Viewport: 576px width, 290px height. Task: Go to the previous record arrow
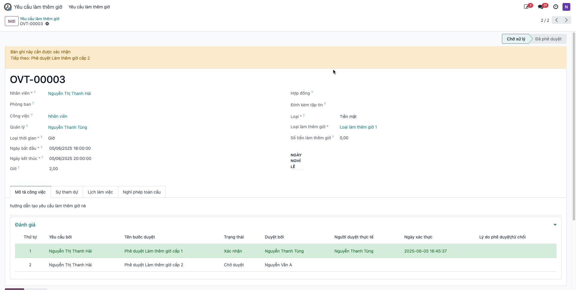[556, 20]
